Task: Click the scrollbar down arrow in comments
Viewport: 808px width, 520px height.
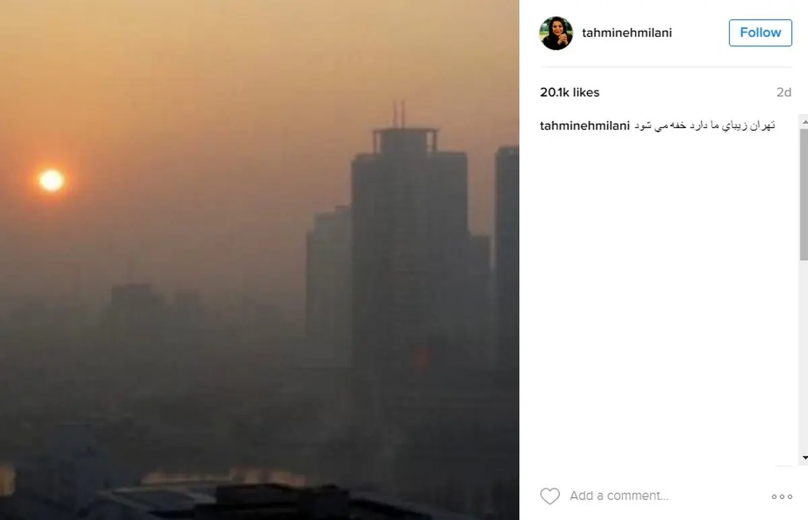Action: [x=803, y=459]
